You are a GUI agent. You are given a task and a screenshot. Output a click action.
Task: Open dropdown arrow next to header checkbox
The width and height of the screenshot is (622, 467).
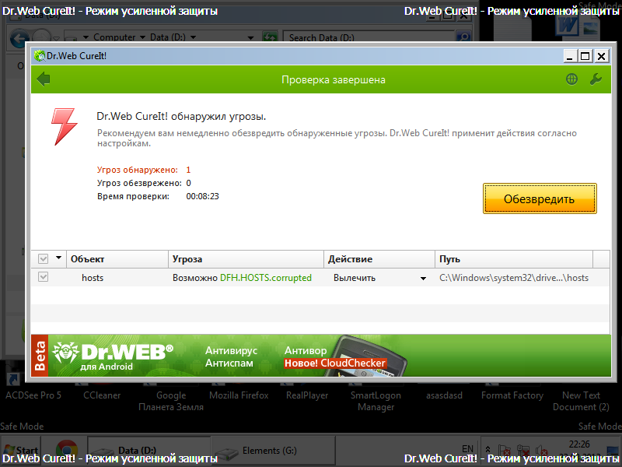(x=58, y=258)
